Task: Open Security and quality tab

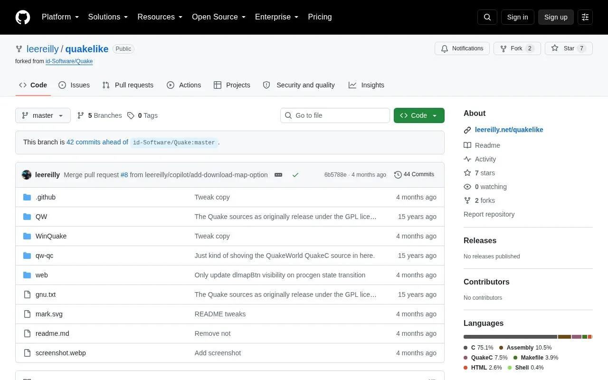Action: (x=299, y=85)
